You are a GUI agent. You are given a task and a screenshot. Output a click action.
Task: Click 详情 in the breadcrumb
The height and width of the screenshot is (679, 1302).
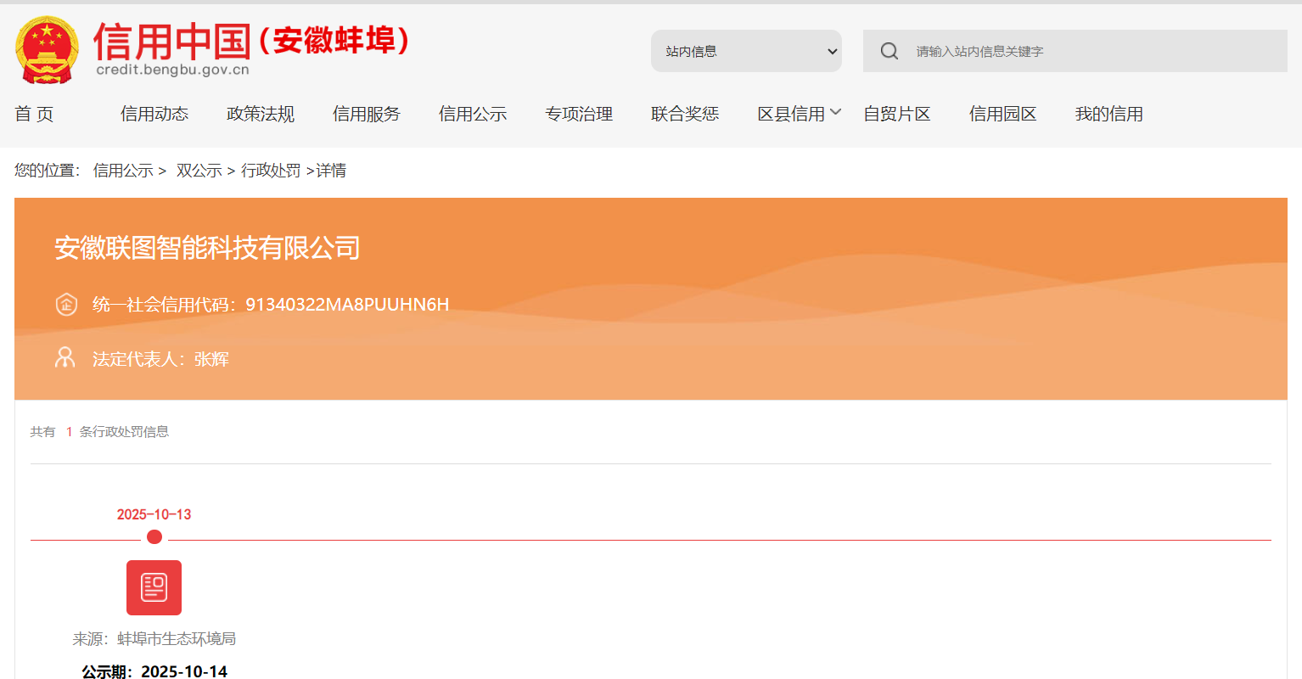pyautogui.click(x=331, y=171)
